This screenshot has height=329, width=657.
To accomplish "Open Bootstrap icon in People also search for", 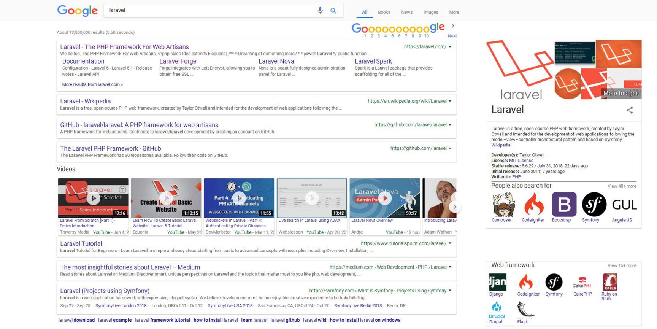I will coord(564,205).
